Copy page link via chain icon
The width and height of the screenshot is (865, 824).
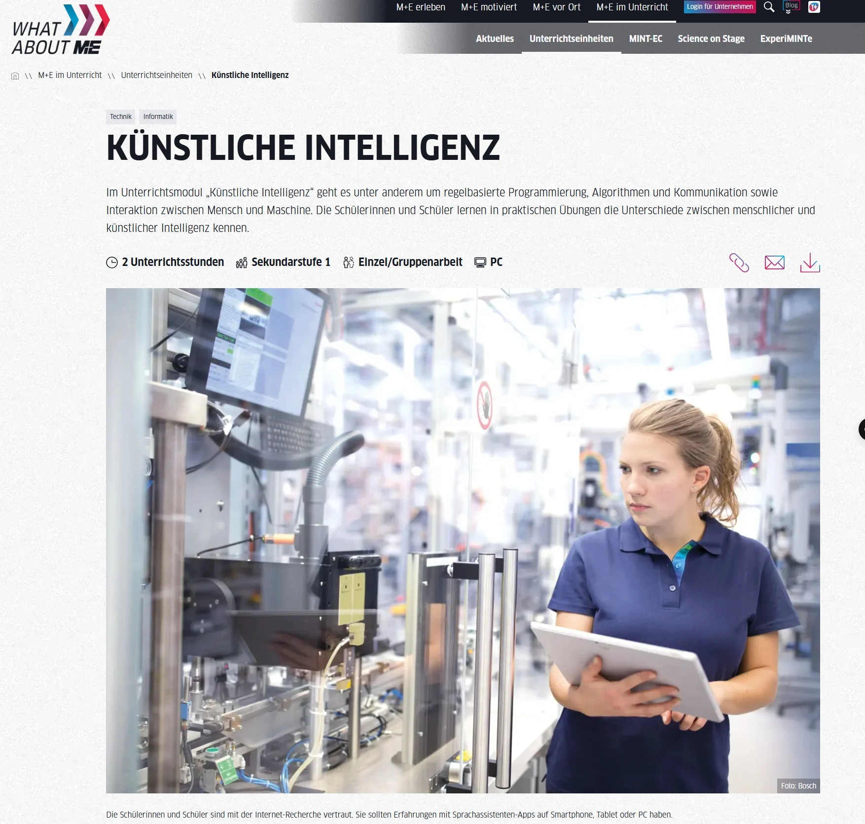[x=739, y=262]
